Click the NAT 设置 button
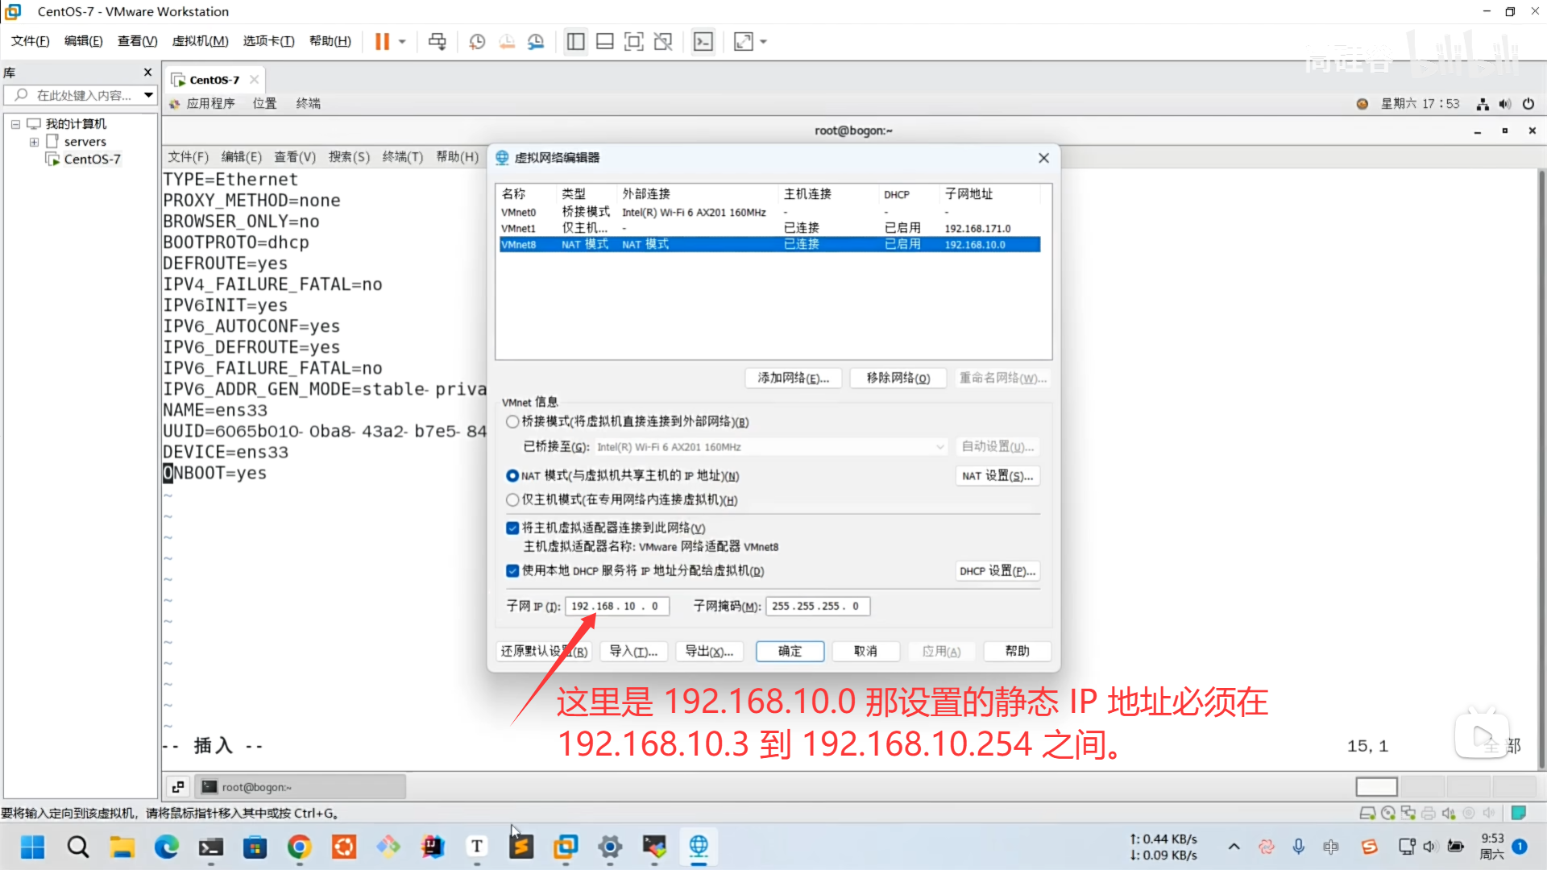Viewport: 1547px width, 870px height. pyautogui.click(x=997, y=476)
